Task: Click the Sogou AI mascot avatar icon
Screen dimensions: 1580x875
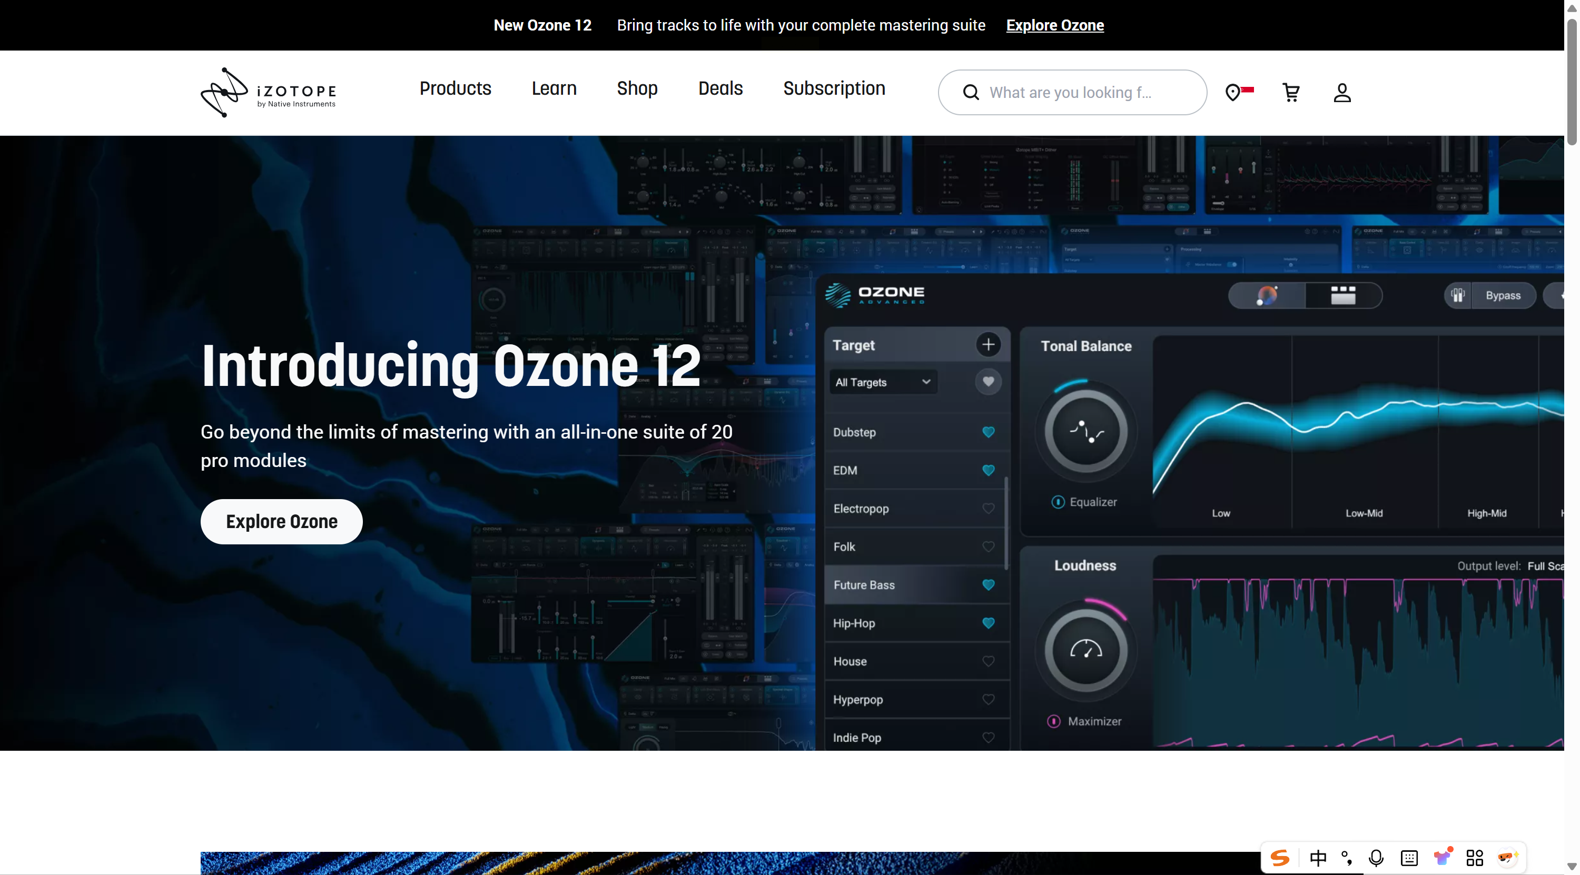Action: (1508, 857)
